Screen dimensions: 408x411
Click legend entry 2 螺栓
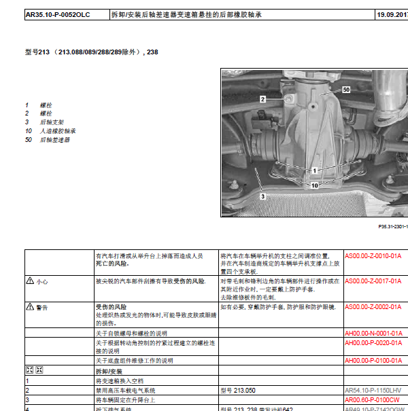[x=38, y=113]
